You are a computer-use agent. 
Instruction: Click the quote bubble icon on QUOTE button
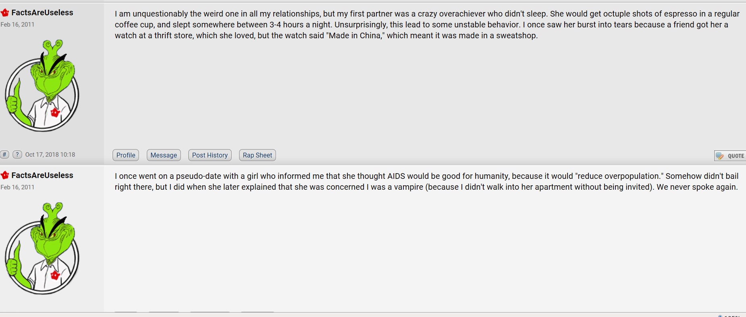(x=720, y=156)
